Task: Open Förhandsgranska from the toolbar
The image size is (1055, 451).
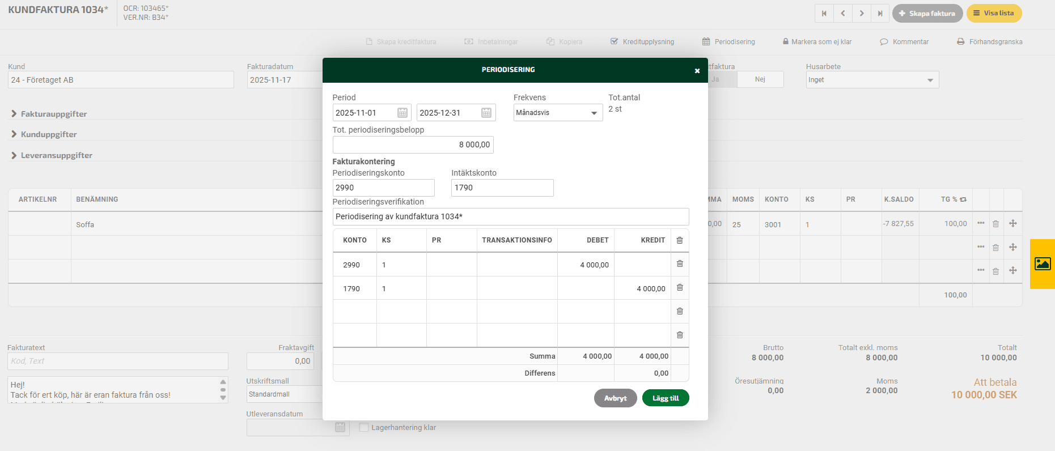Action: click(x=990, y=42)
